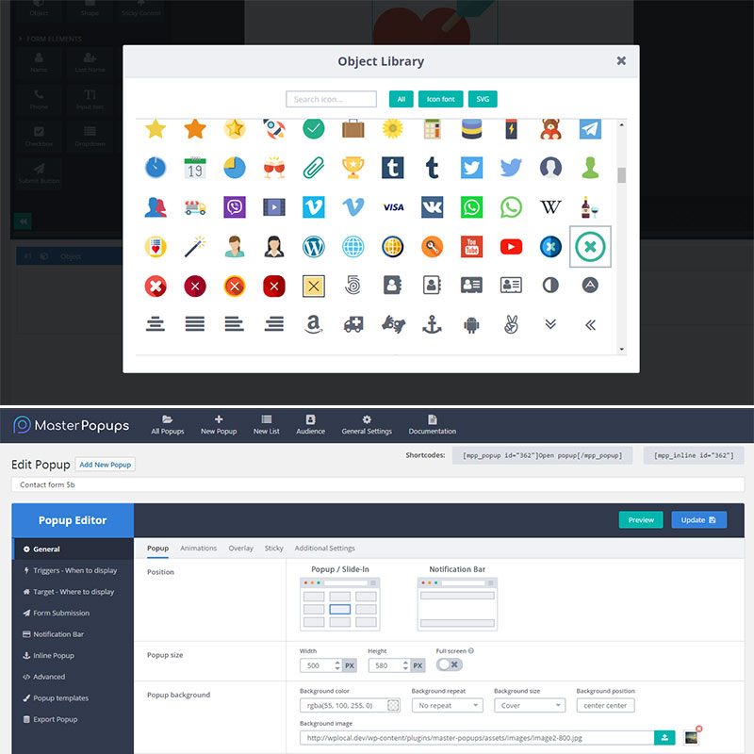Pick the Telegram paper plane icon
Image resolution: width=754 pixels, height=754 pixels.
click(590, 128)
